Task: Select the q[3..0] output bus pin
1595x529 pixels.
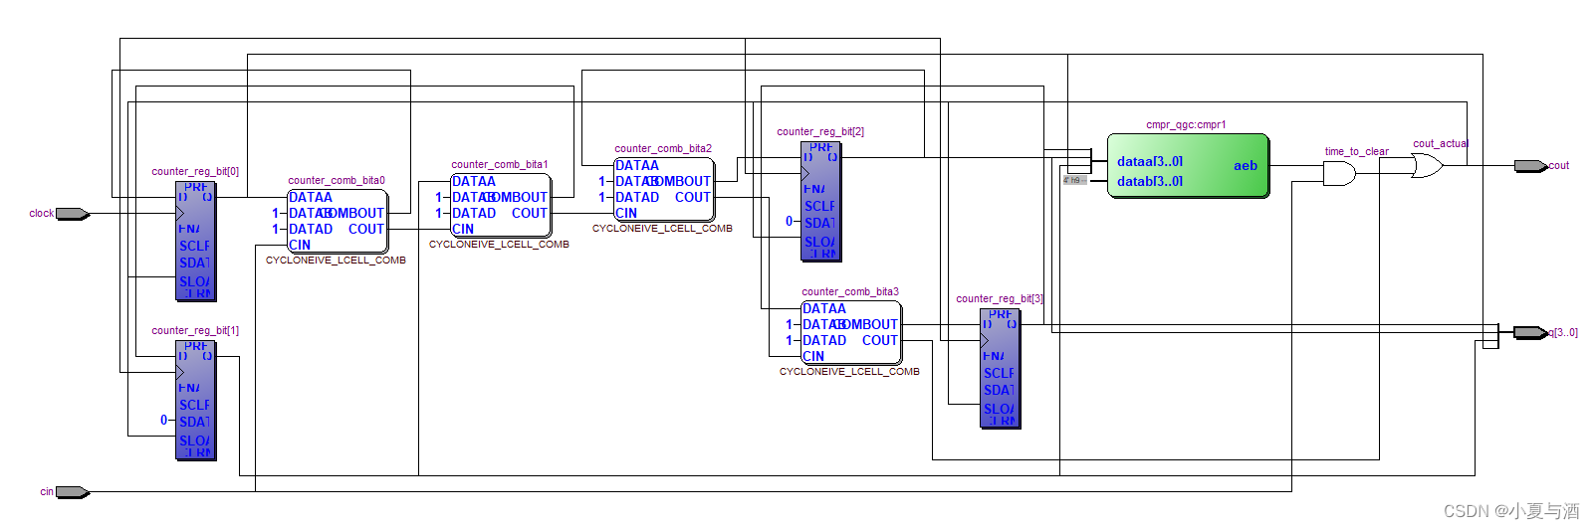Action: [x=1530, y=333]
